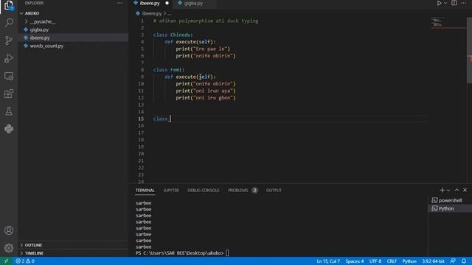The height and width of the screenshot is (265, 472).
Task: Change indentation via Spaces: 4
Action: [354, 261]
